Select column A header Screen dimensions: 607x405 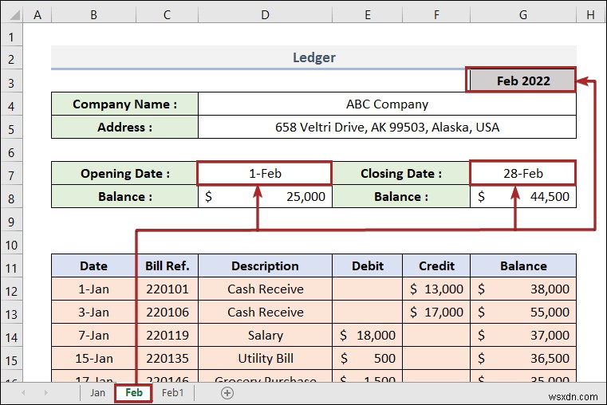[x=37, y=15]
